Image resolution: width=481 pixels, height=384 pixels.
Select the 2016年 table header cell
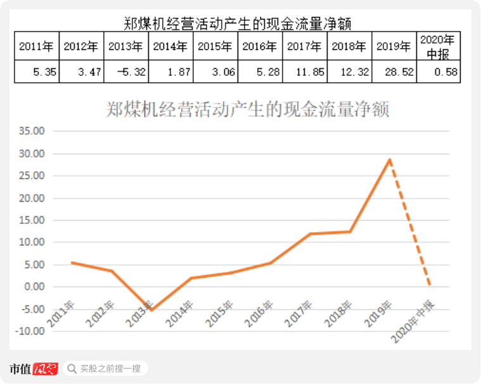(x=260, y=46)
